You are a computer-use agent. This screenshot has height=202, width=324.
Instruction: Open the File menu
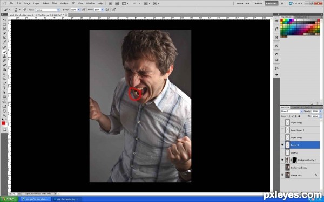point(11,3)
